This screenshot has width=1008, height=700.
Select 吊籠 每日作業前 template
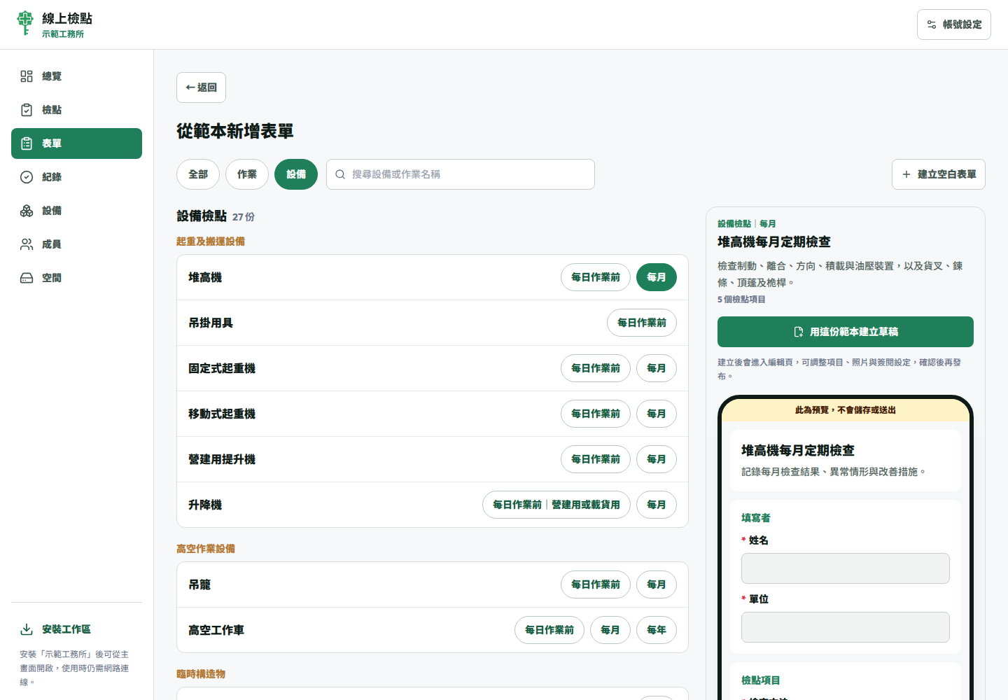(x=596, y=584)
